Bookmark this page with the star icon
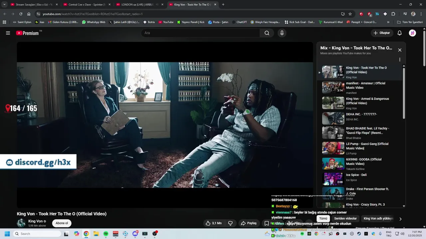Viewport: 426px width, 239px height. [350, 14]
